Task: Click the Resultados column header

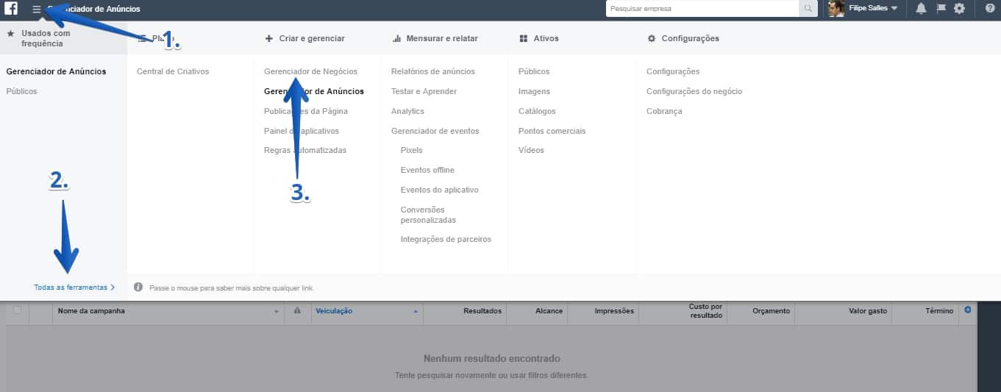Action: coord(482,311)
